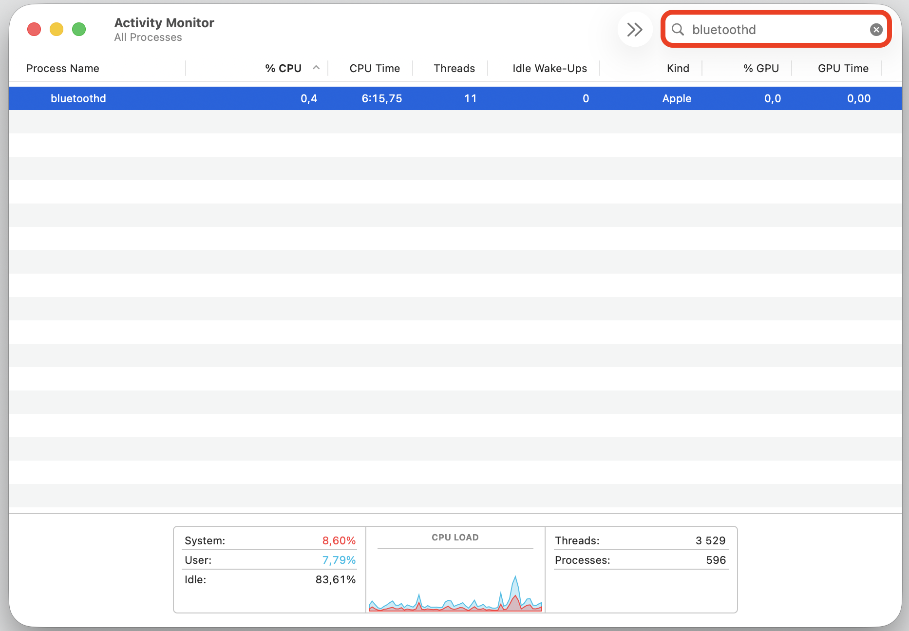909x631 pixels.
Task: Sort by Kind column header
Action: tap(678, 68)
